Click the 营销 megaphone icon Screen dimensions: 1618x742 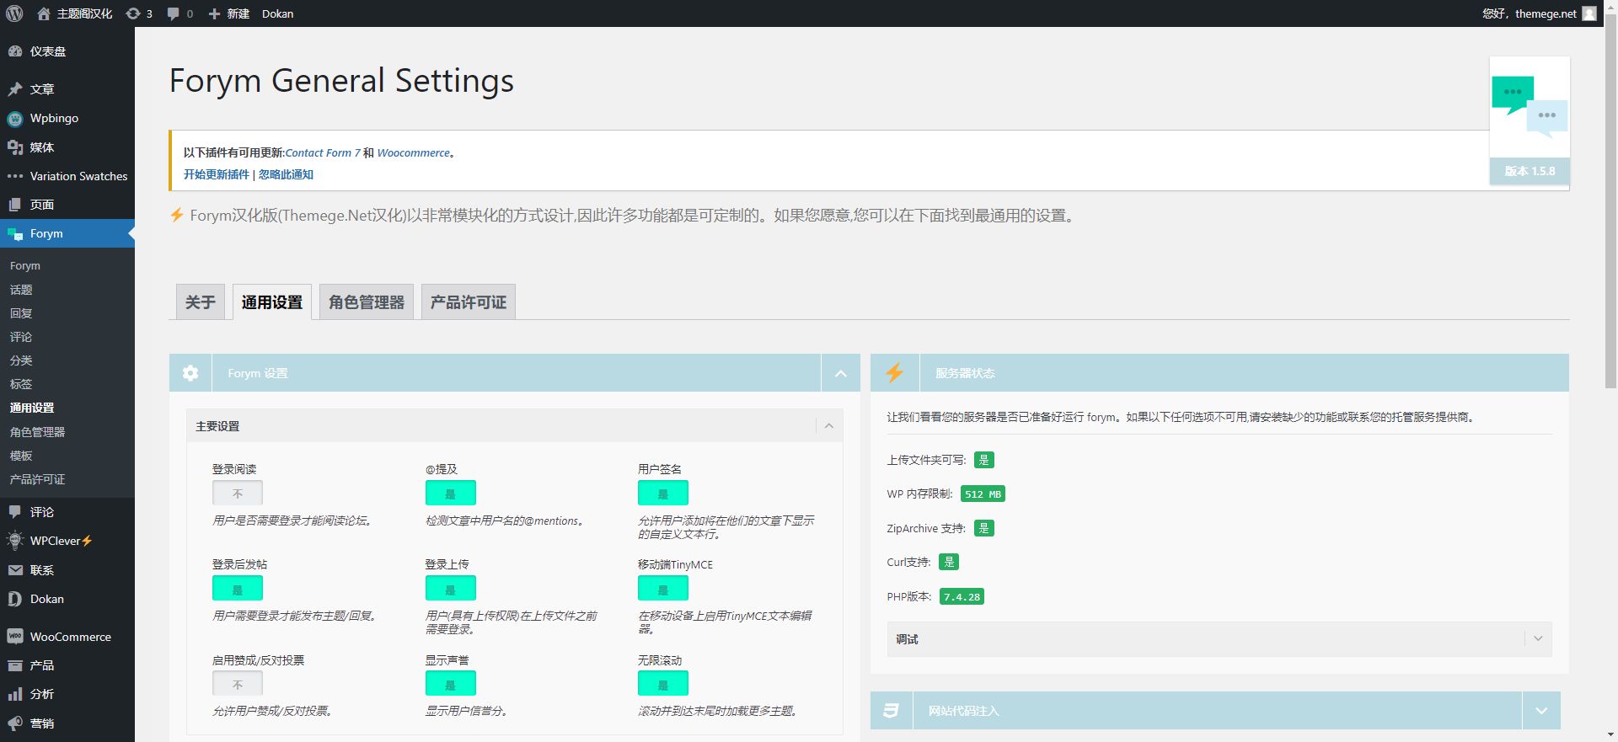pos(15,723)
